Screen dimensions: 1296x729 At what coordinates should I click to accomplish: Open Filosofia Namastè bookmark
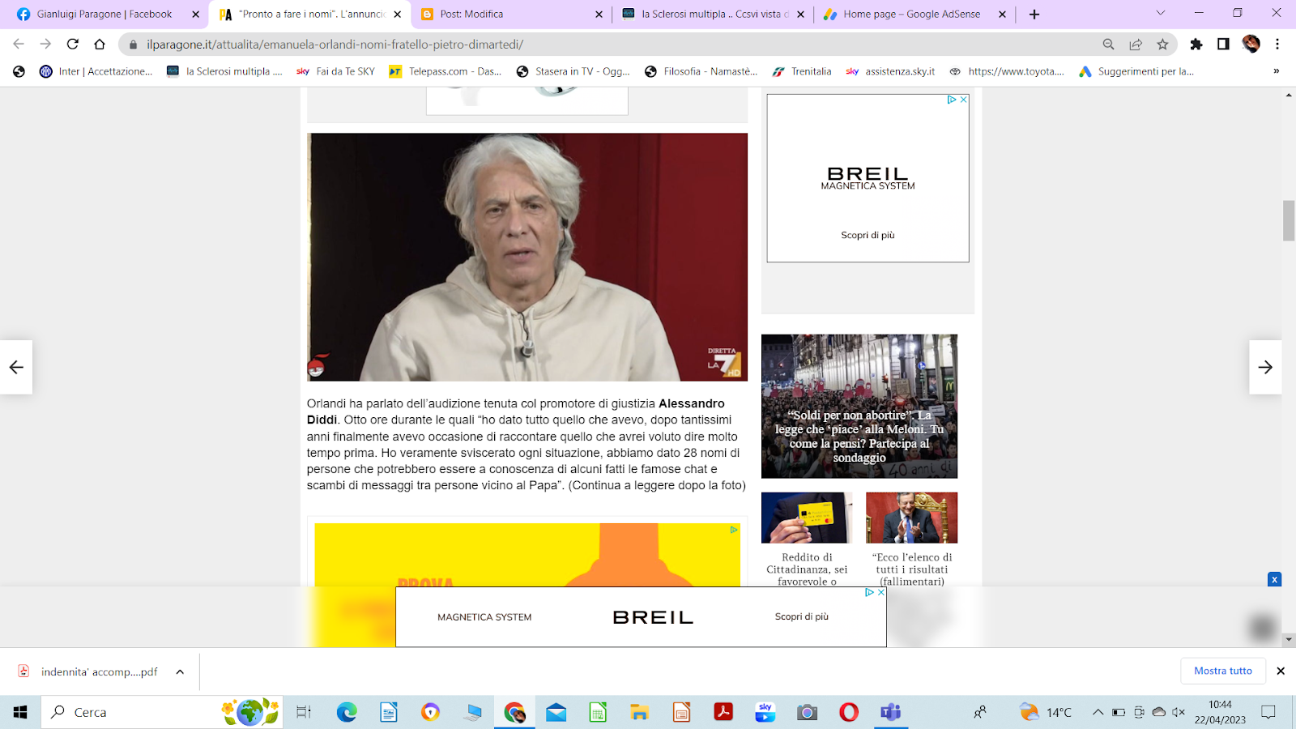[701, 71]
